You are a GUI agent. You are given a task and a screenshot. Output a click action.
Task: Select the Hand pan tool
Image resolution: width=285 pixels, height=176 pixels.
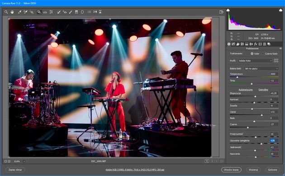[12, 12]
